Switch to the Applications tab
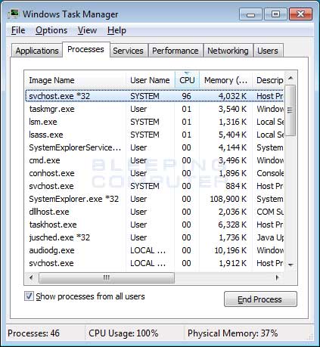The image size is (320, 347). (x=37, y=51)
